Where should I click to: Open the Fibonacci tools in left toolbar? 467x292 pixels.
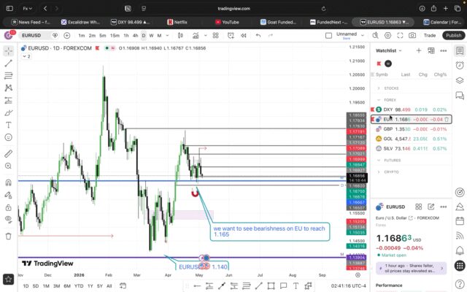8,76
